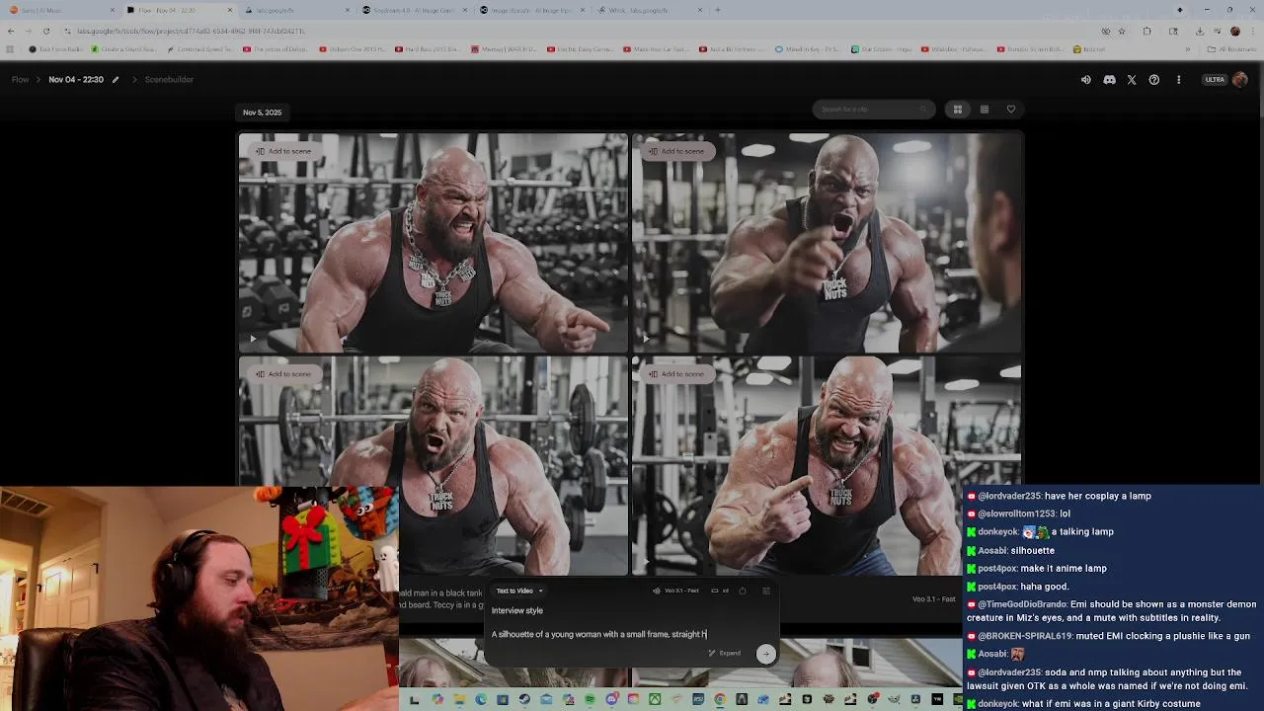Submit prompt with the arrow button
Screen dimensions: 1264x711
click(x=765, y=653)
